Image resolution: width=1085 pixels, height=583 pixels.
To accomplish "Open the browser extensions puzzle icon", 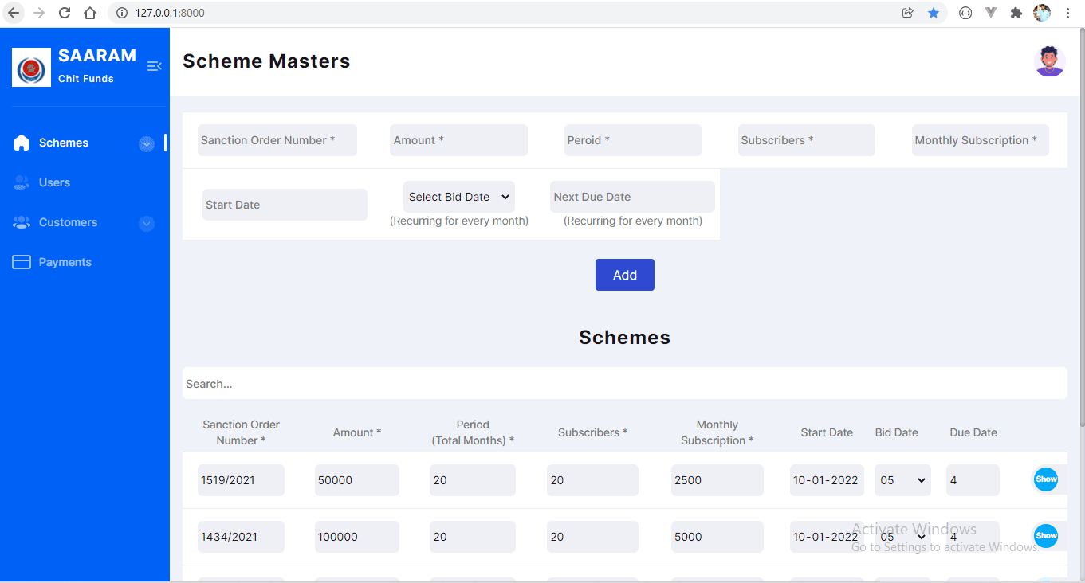I will 1016,13.
